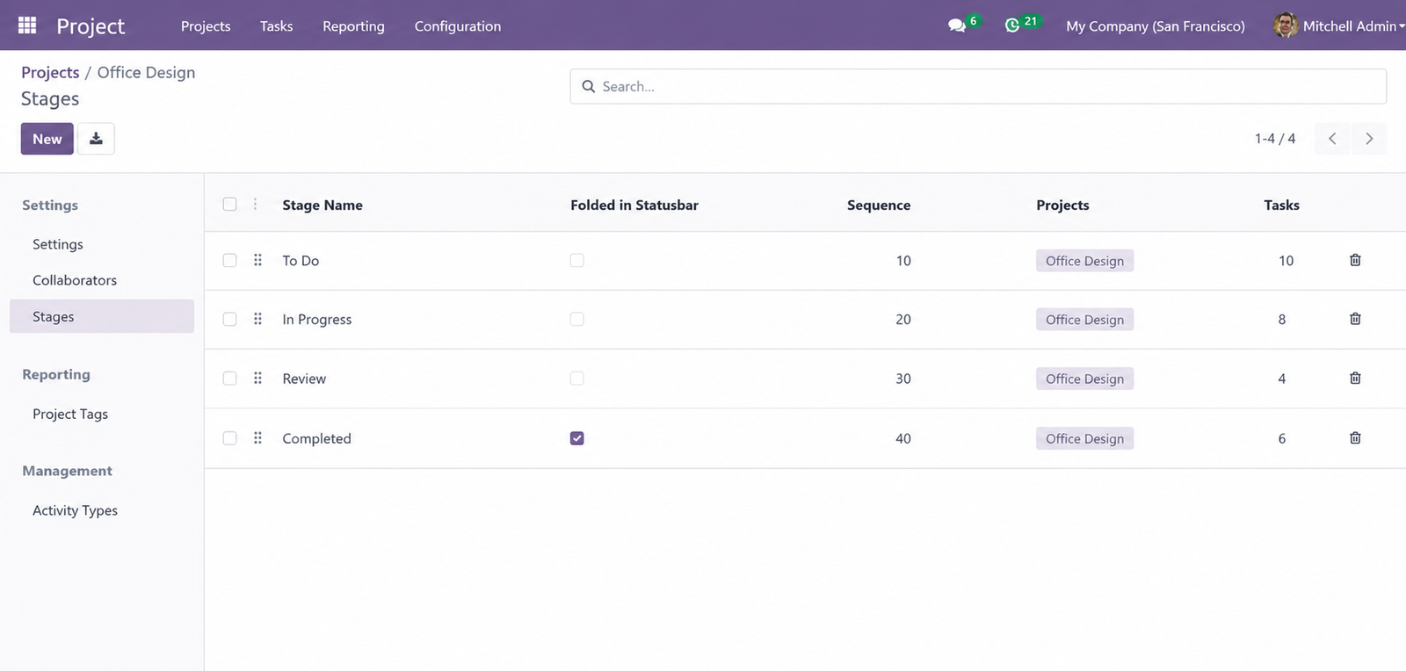Open the Completed stage name

316,438
